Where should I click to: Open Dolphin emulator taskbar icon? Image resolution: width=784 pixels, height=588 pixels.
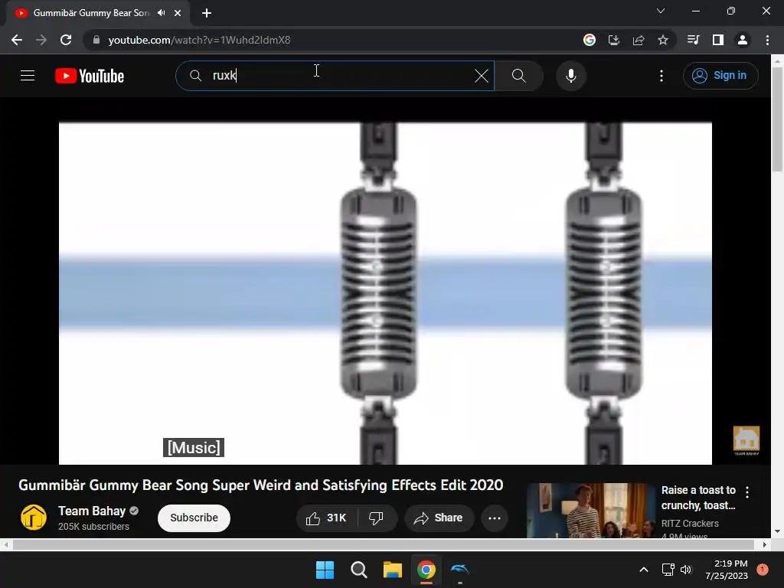tap(460, 570)
